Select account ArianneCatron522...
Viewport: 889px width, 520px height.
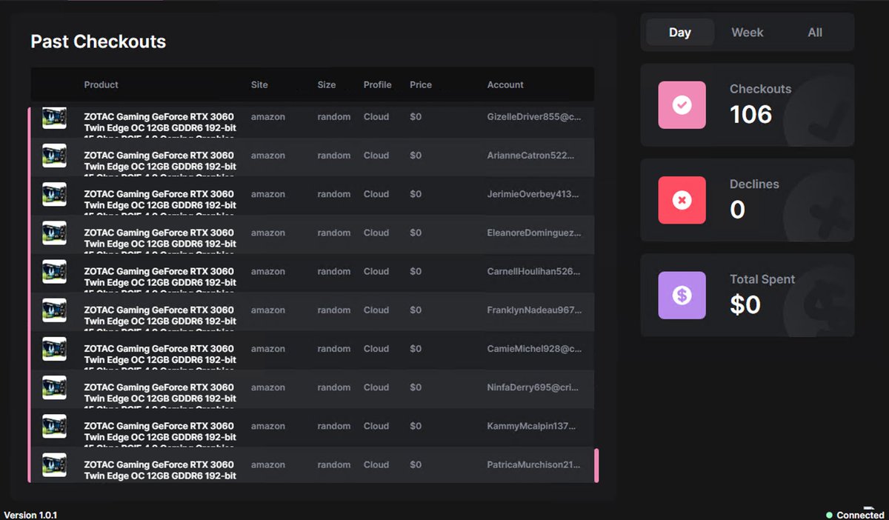pos(530,156)
